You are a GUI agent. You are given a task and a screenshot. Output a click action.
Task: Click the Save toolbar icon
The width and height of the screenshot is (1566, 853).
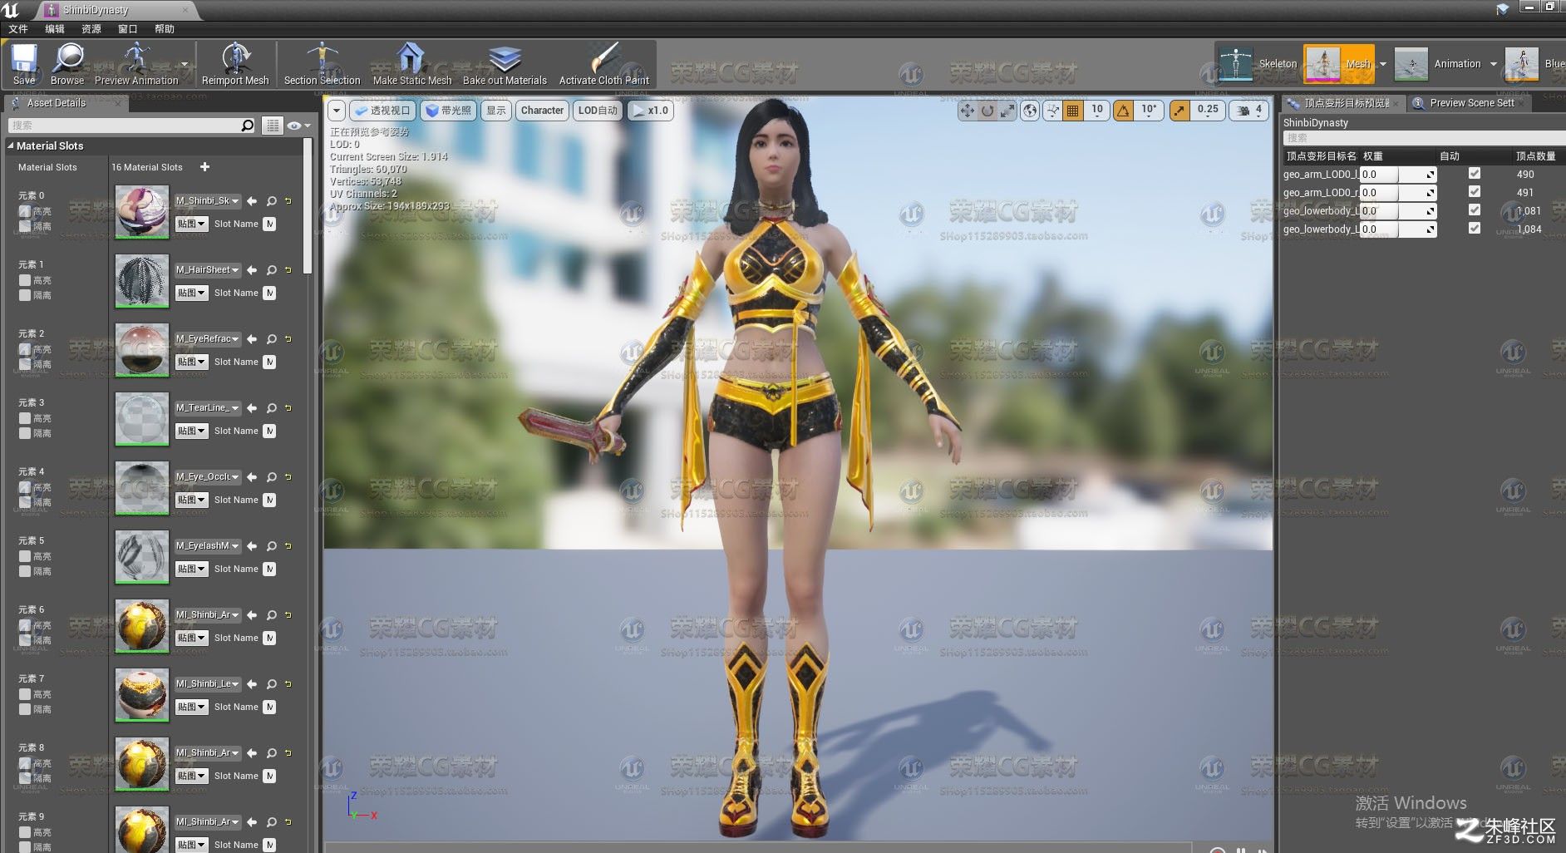pyautogui.click(x=24, y=64)
